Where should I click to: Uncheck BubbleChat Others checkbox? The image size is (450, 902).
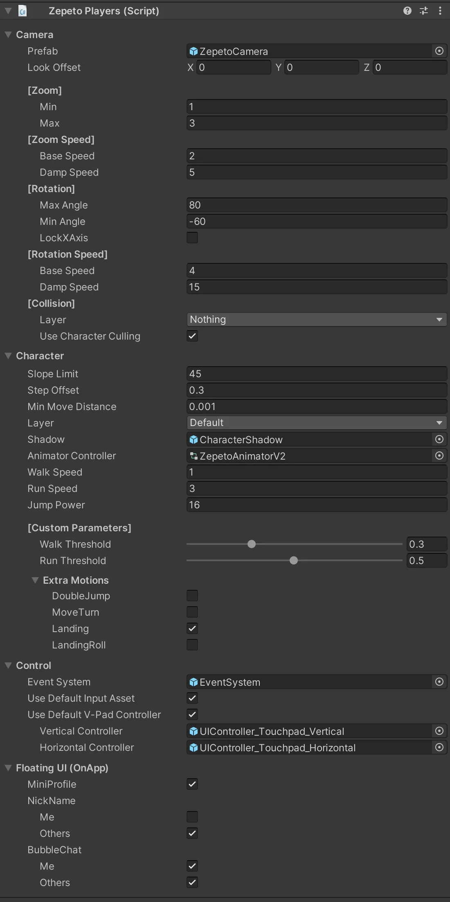(x=192, y=882)
